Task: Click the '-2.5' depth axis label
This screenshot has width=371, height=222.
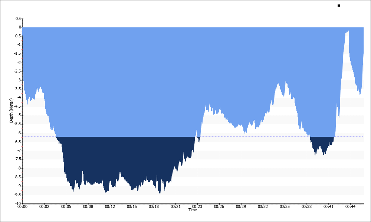Action: pyautogui.click(x=17, y=71)
